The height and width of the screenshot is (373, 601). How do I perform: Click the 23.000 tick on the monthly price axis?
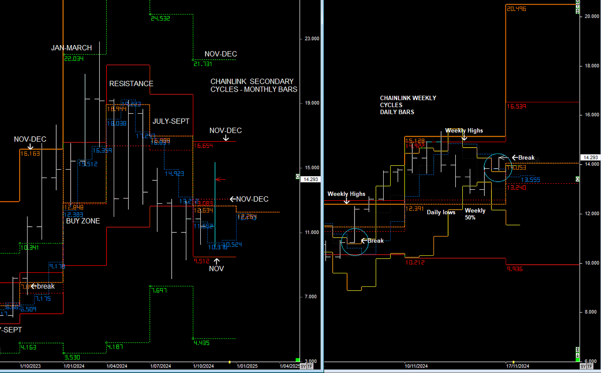[312, 39]
